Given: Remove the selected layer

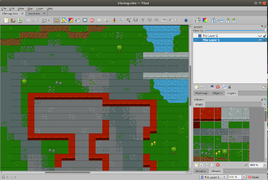Looking at the screenshot, I should [x=217, y=87].
